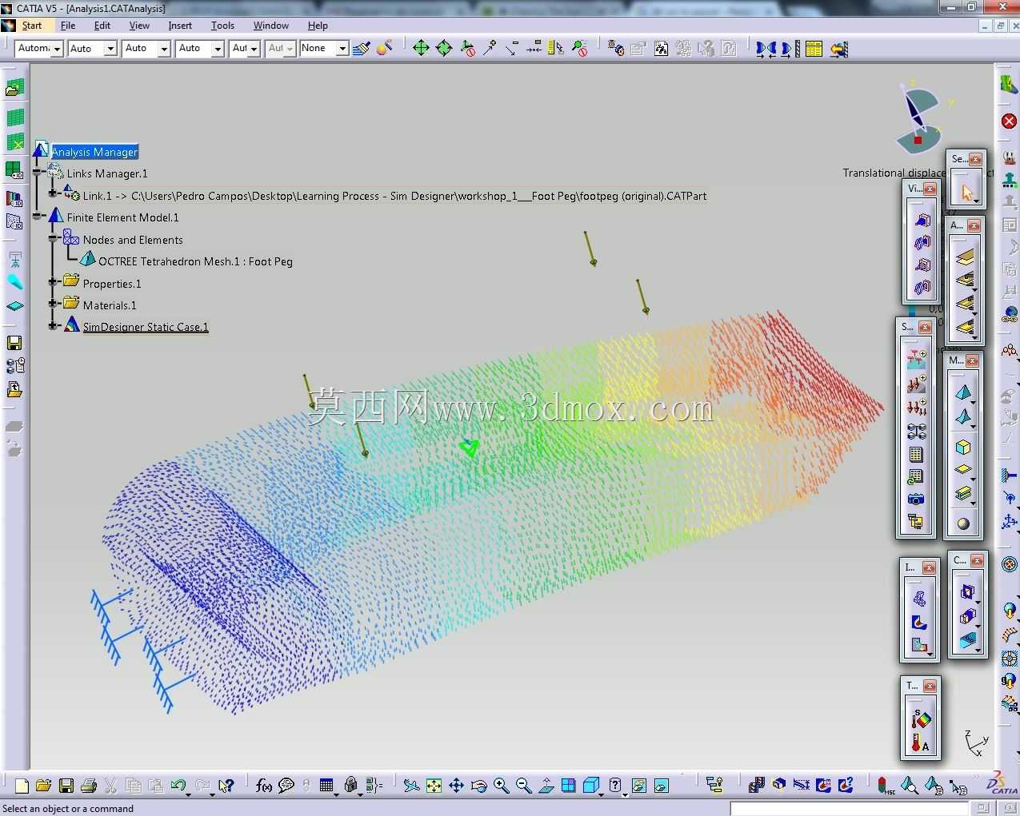Expand the Materials.1 tree node
The image size is (1020, 816).
(x=53, y=304)
